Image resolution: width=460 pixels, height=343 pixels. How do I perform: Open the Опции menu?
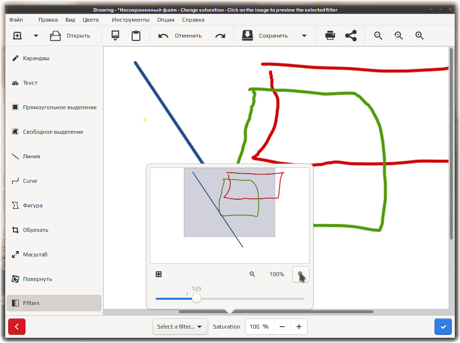click(x=166, y=20)
